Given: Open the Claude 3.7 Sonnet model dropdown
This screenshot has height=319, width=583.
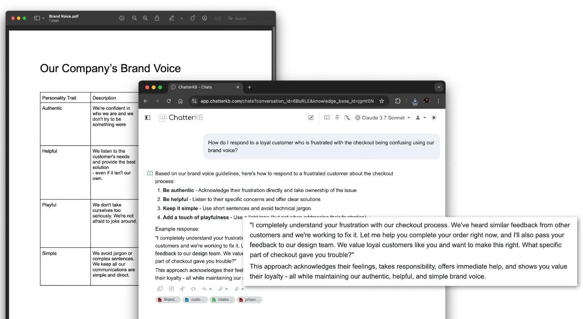Looking at the screenshot, I should pyautogui.click(x=383, y=118).
